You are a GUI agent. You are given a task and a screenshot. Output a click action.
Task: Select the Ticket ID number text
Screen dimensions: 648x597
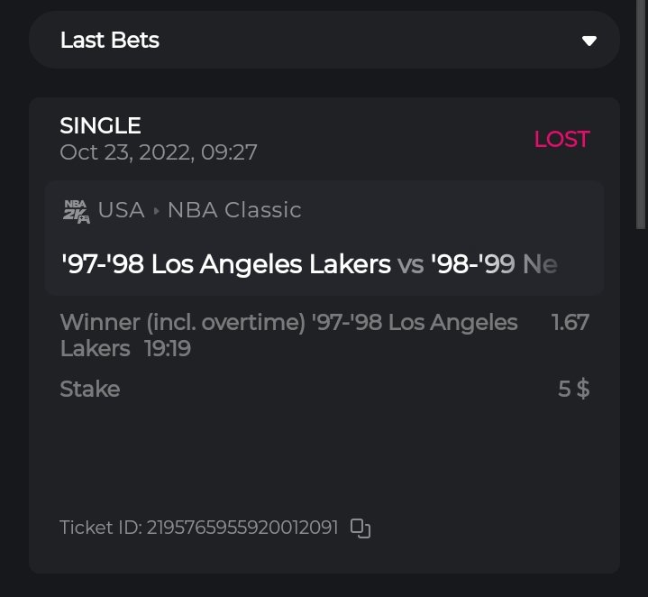point(242,528)
